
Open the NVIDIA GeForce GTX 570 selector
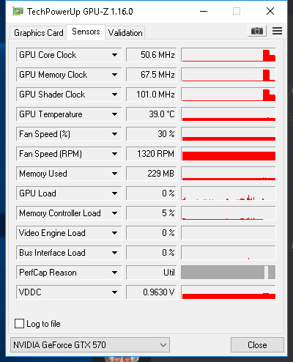[x=90, y=345]
